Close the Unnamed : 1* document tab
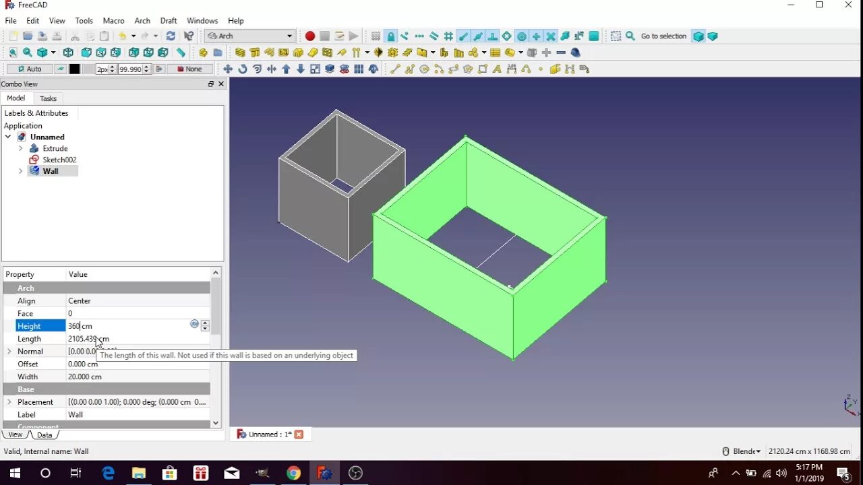Screen dimensions: 863x485 pyautogui.click(x=299, y=434)
